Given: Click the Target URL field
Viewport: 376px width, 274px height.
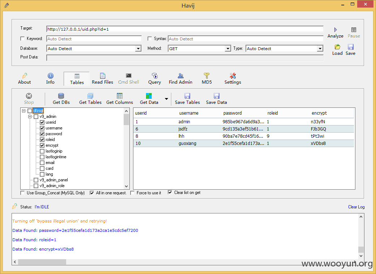Looking at the screenshot, I should tap(185, 29).
